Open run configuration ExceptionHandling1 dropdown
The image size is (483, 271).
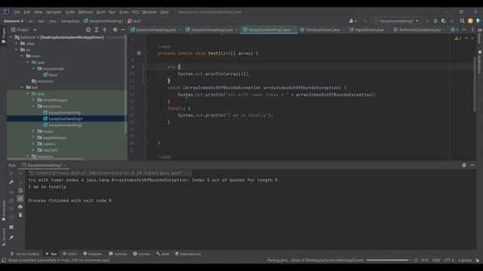(396, 21)
